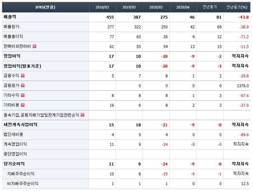Click 매출액 value 455 for 2018/03
The height and width of the screenshot is (191, 253).
(110, 17)
